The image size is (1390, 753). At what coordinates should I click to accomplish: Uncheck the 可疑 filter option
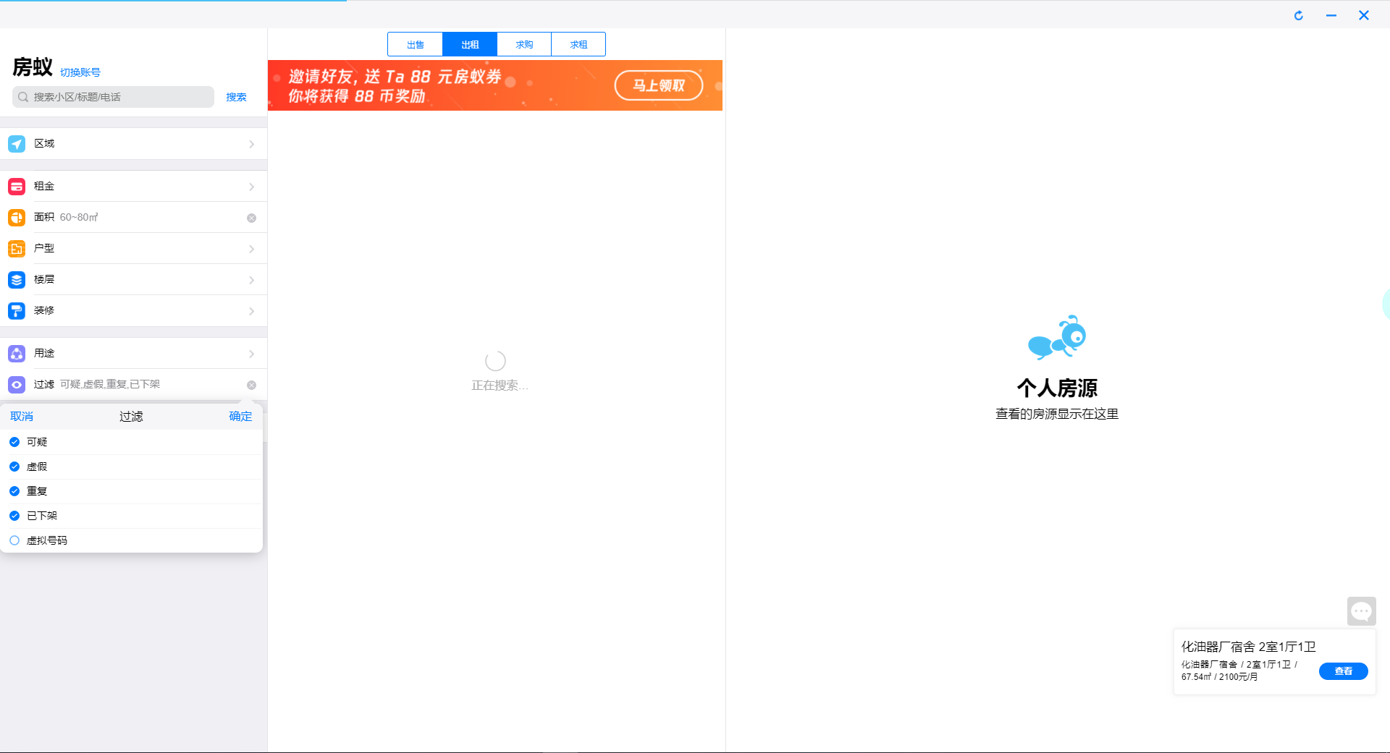point(14,442)
